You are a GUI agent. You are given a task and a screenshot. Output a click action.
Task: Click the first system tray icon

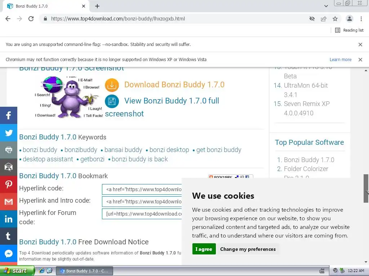point(335,271)
